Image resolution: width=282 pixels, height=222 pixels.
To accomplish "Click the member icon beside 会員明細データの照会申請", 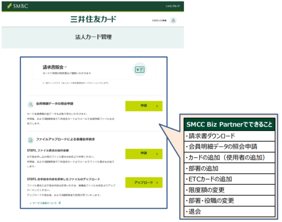I will pyautogui.click(x=30, y=104).
